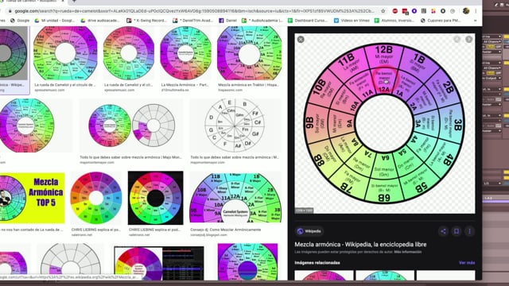Select Consejo dj Como Mezclar Armónicamente thumbnail
509x286 pixels.
click(235, 198)
